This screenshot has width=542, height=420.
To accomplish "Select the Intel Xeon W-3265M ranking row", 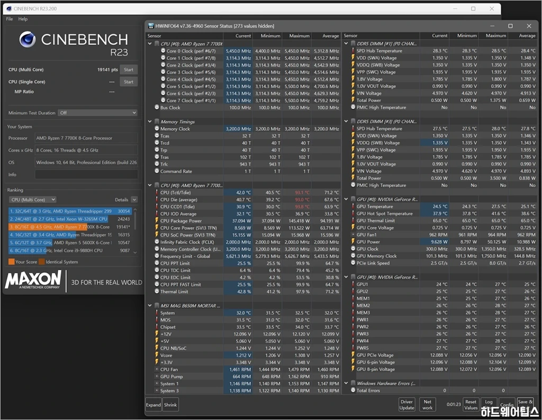I will pos(70,219).
